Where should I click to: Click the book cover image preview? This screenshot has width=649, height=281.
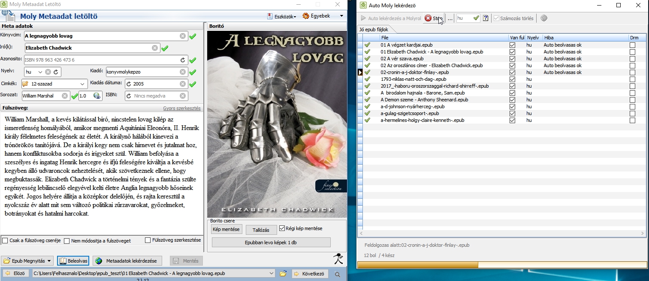[277, 124]
